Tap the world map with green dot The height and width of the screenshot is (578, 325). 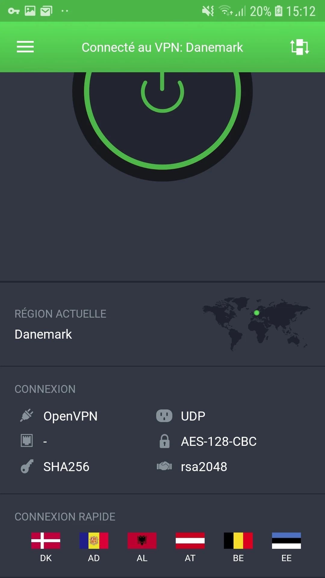[256, 324]
